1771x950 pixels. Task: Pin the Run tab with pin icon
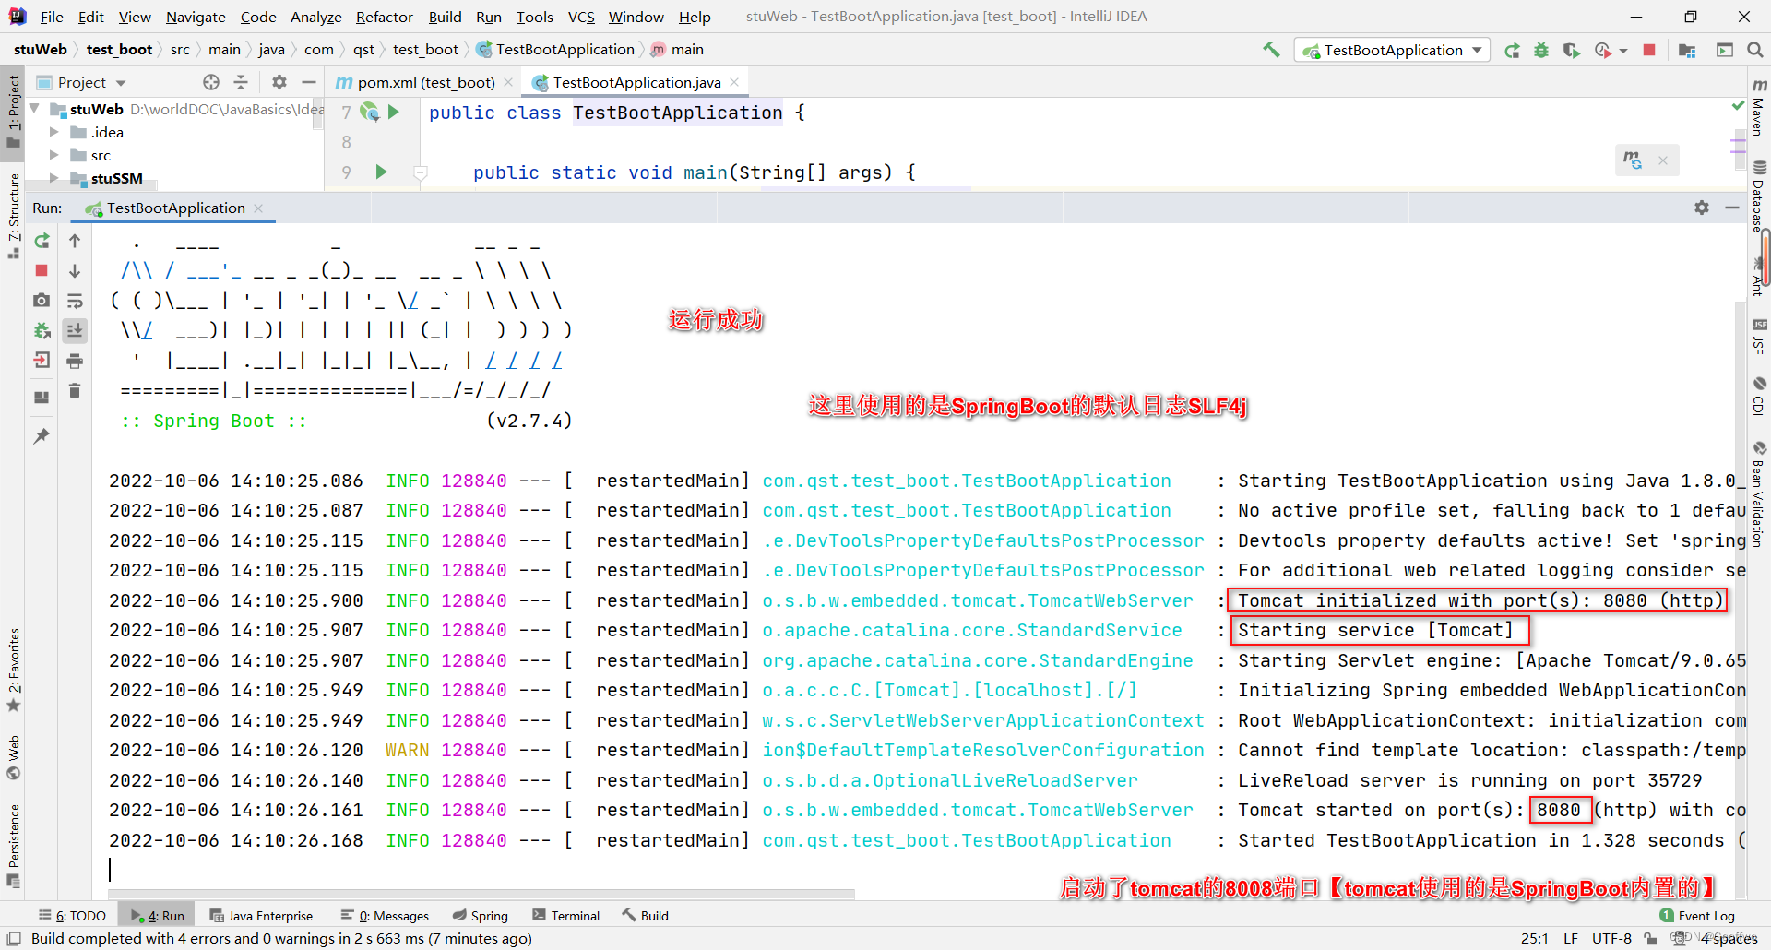click(42, 435)
